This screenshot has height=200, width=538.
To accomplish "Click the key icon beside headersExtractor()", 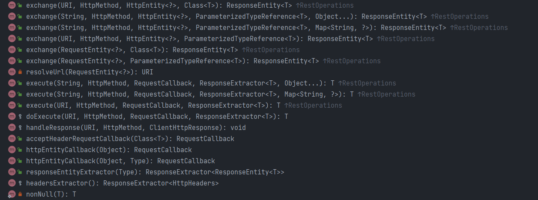I will (20, 183).
